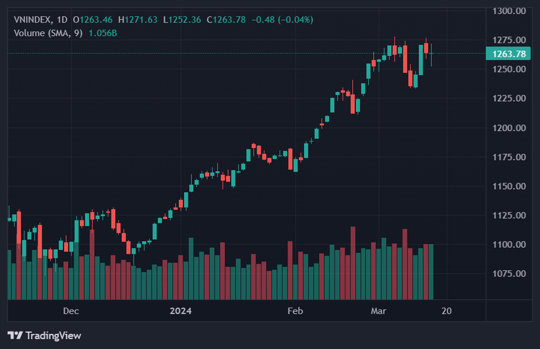
Task: Click the open value O1263.46
Action: tap(93, 19)
